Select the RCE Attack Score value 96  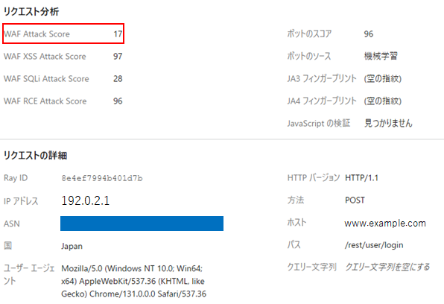tap(118, 101)
